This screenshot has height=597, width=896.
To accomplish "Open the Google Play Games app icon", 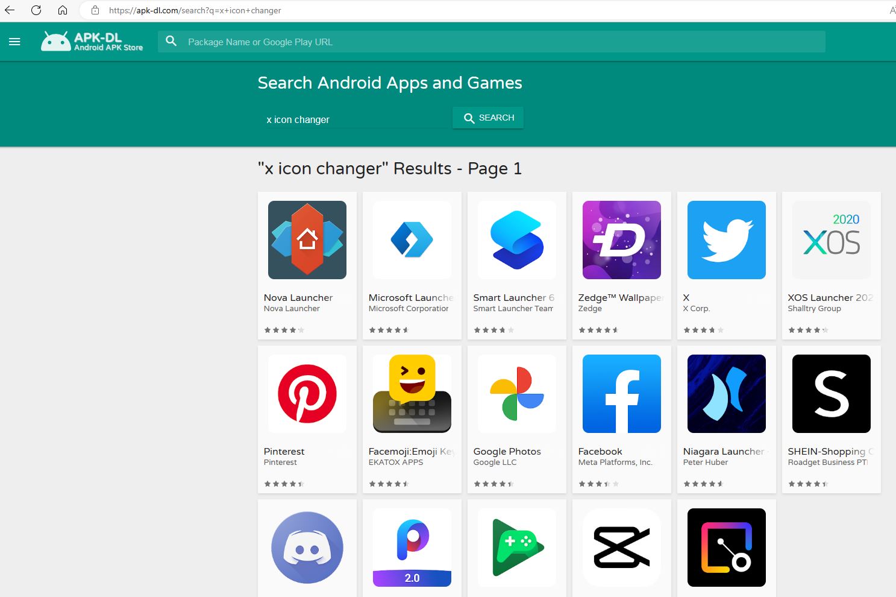I will click(x=517, y=548).
